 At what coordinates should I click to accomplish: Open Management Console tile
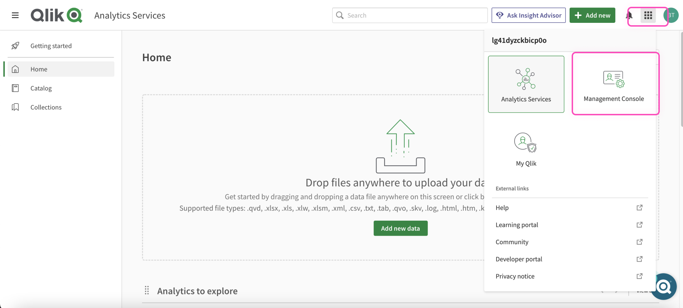pos(614,84)
